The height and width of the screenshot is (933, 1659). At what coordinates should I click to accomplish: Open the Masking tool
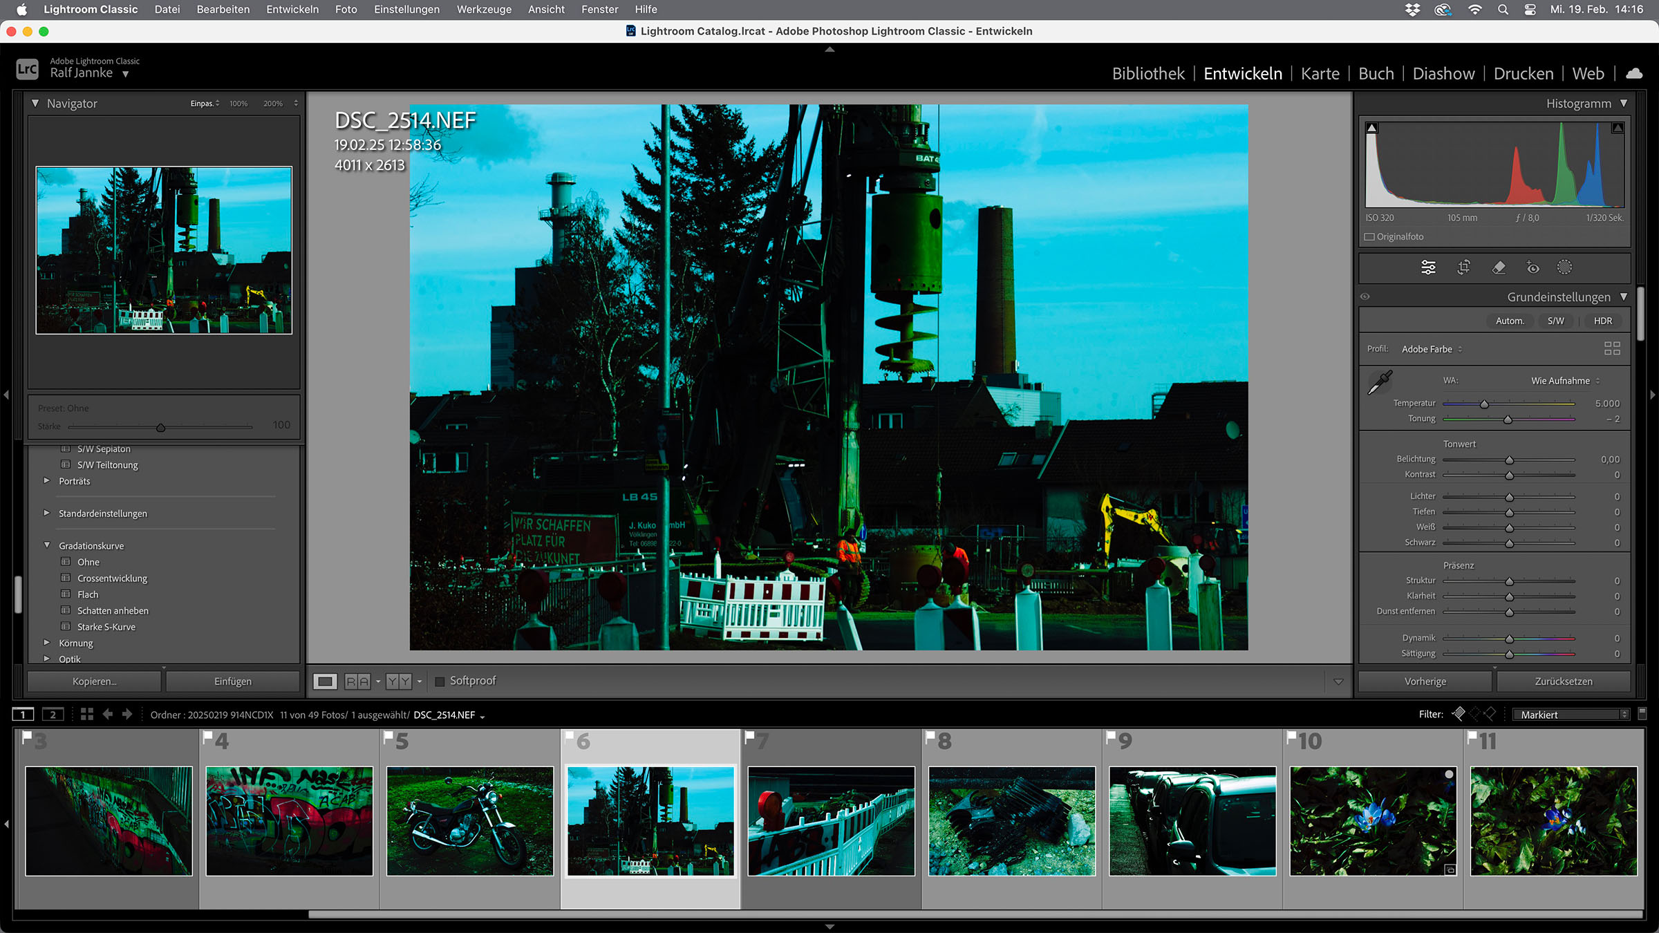1564,267
